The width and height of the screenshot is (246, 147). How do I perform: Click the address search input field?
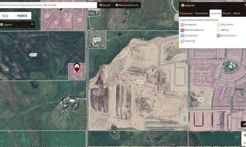(48, 5)
